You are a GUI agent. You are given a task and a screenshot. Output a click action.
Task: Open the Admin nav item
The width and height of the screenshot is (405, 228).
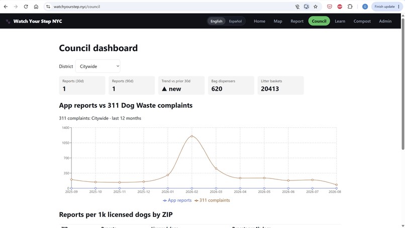click(x=385, y=21)
